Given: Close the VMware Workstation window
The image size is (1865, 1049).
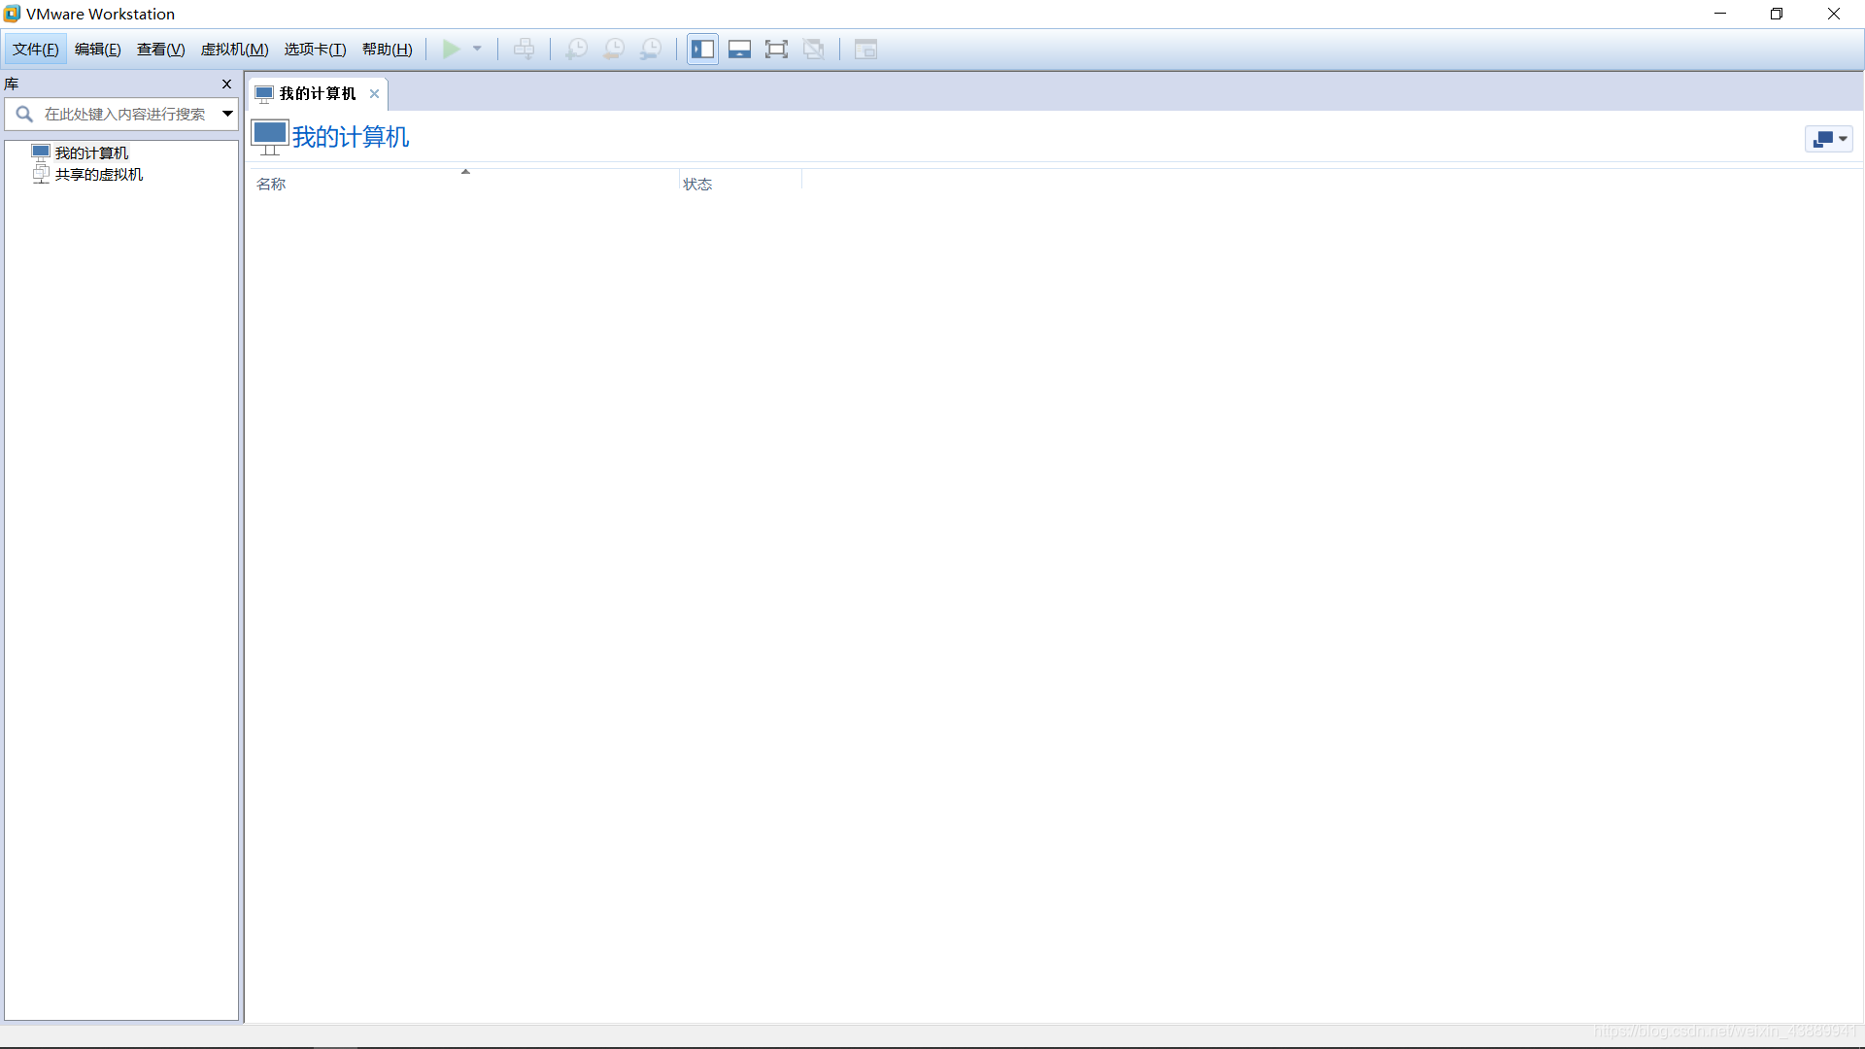Looking at the screenshot, I should pos(1834,14).
